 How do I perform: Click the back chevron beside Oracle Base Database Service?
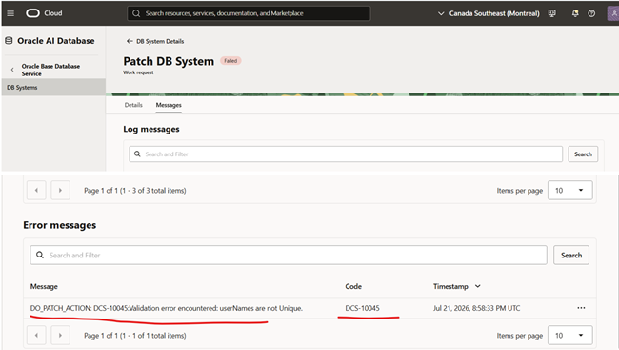point(12,70)
